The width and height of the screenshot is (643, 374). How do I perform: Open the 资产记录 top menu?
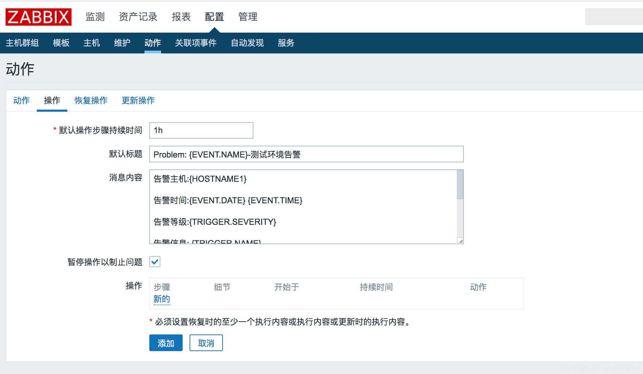138,17
